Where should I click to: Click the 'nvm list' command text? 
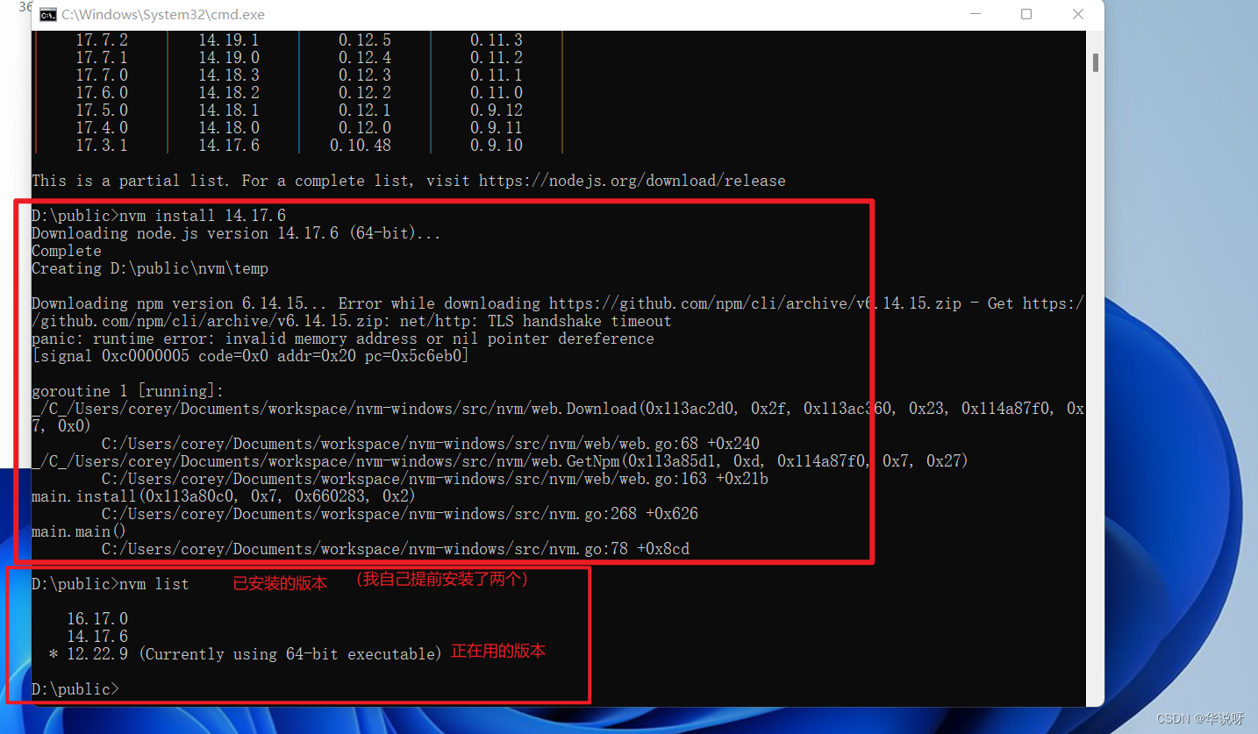154,584
